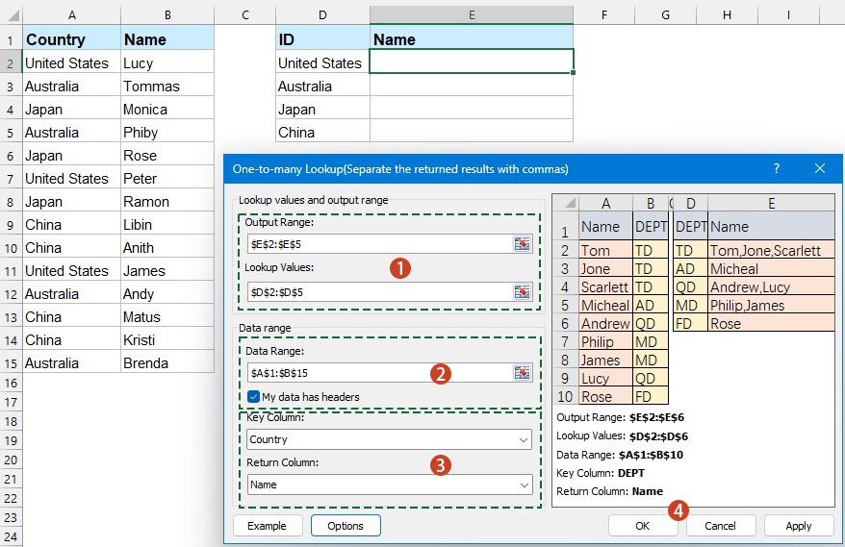Screen dimensions: 845x547
Task: Click the Name header cell B1
Action: point(167,39)
